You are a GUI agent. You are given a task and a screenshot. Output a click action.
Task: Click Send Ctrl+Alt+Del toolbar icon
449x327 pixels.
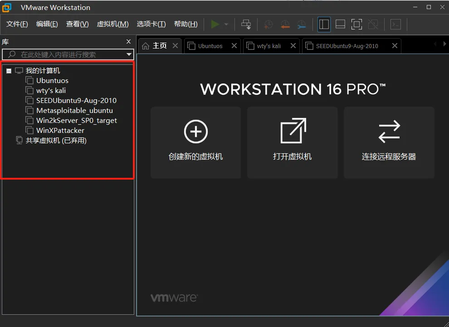246,24
